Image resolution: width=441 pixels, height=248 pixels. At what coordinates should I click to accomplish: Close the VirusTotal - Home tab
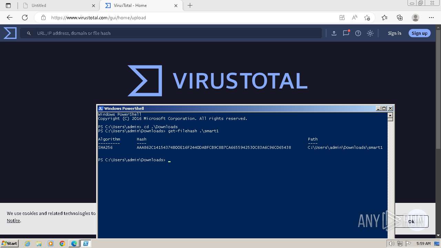coord(176,6)
